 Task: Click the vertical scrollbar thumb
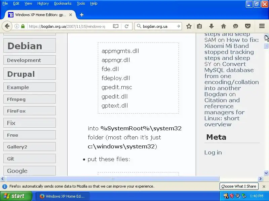click(266, 46)
